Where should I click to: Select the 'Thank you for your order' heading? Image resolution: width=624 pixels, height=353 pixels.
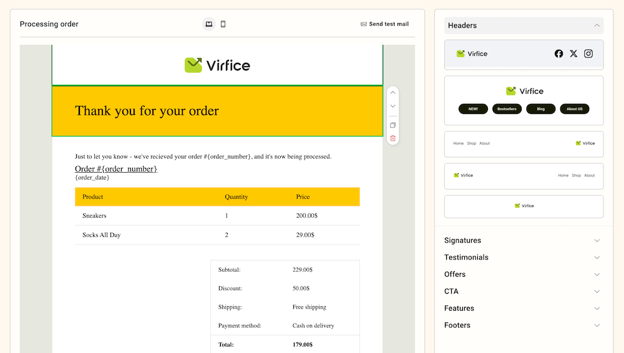coord(147,110)
